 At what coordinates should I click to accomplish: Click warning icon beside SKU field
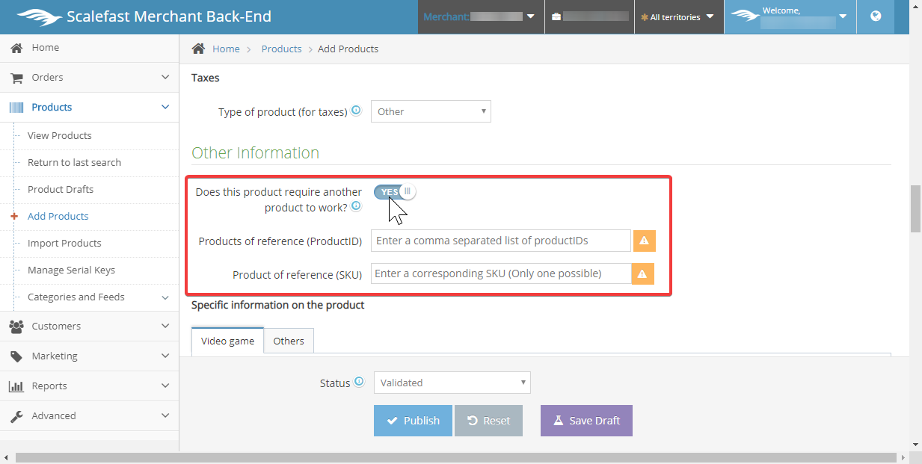(643, 274)
